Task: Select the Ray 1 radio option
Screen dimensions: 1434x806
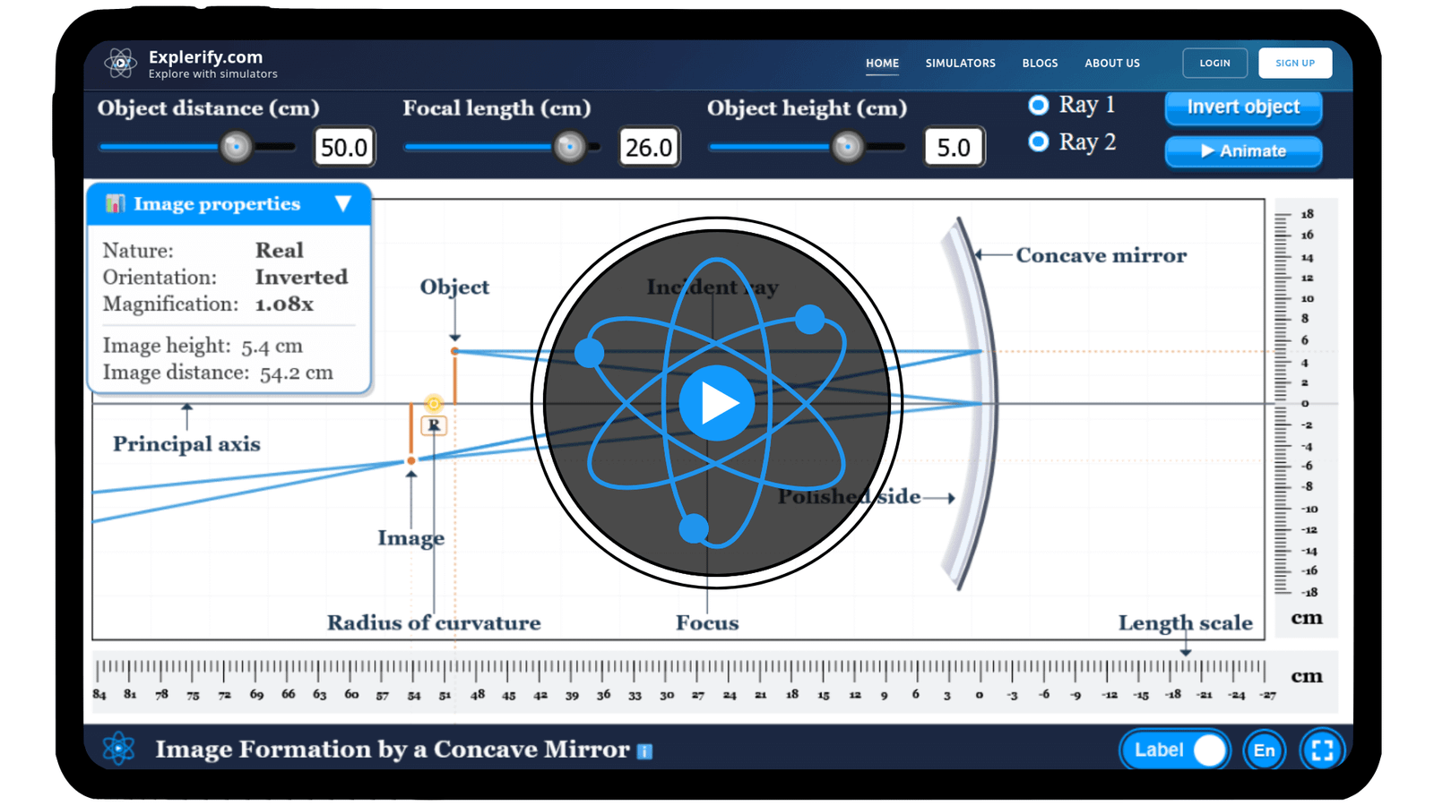Action: [x=1038, y=105]
